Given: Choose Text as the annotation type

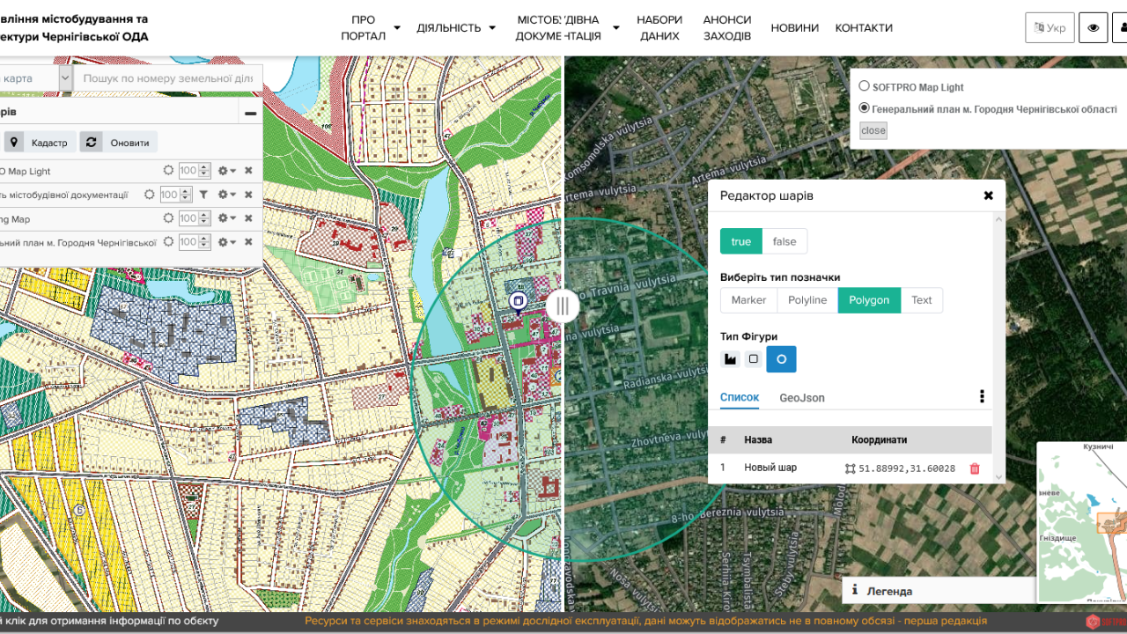Looking at the screenshot, I should tap(922, 300).
